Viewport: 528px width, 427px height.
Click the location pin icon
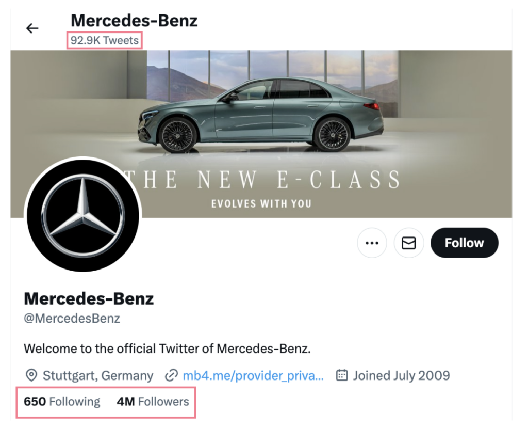click(31, 375)
